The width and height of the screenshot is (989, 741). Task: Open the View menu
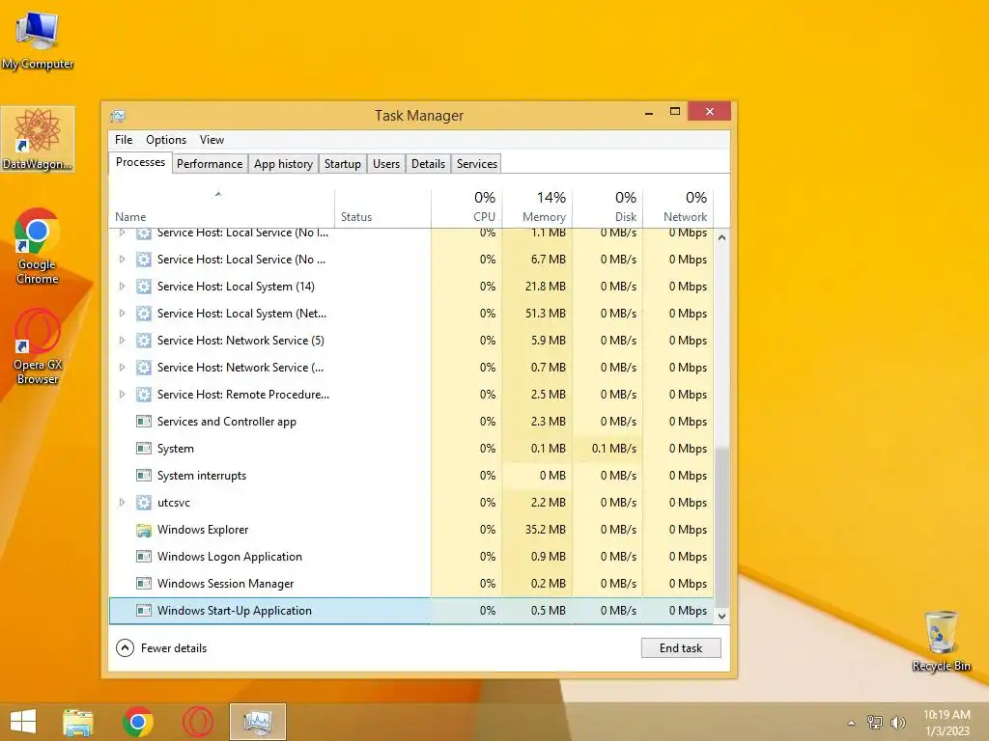(x=212, y=140)
